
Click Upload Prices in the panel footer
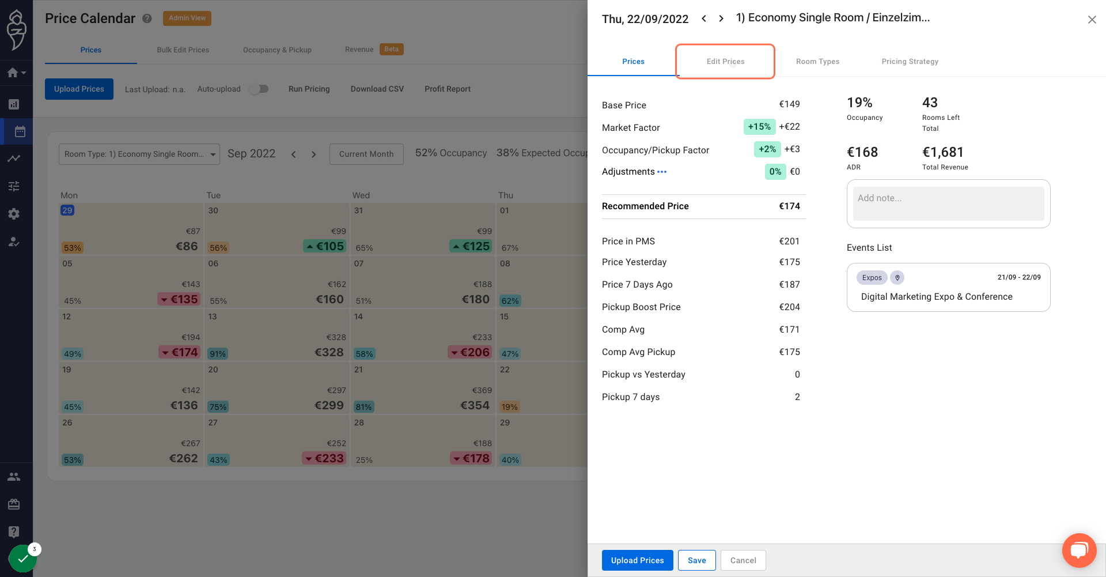click(x=637, y=560)
